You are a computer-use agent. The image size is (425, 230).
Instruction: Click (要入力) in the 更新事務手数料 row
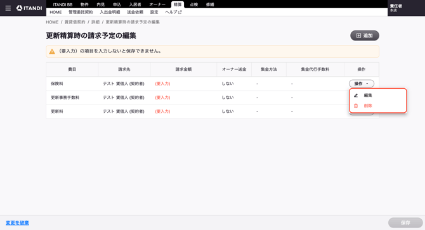click(x=162, y=98)
